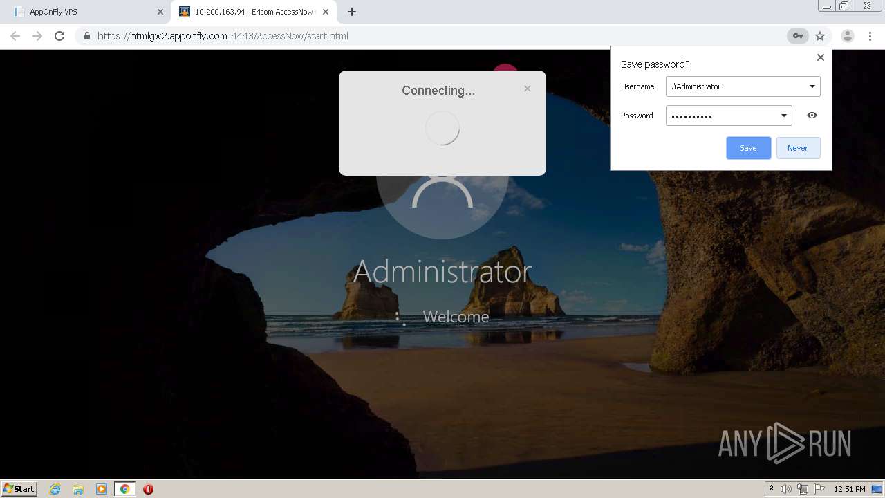The height and width of the screenshot is (498, 885).
Task: Open Windows Media Player from taskbar
Action: click(101, 489)
